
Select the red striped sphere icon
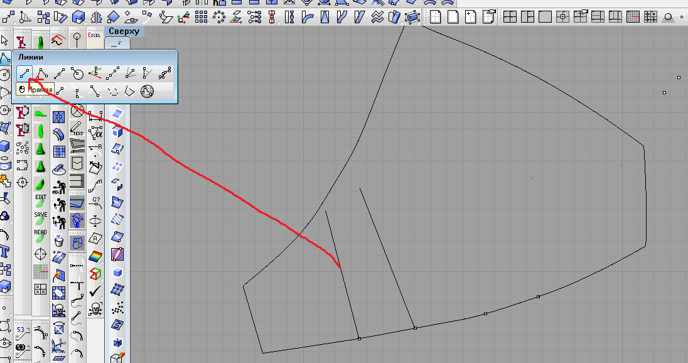coord(117,254)
